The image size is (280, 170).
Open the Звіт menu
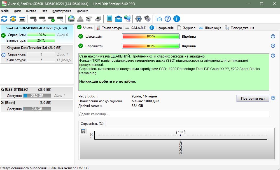coord(44,11)
